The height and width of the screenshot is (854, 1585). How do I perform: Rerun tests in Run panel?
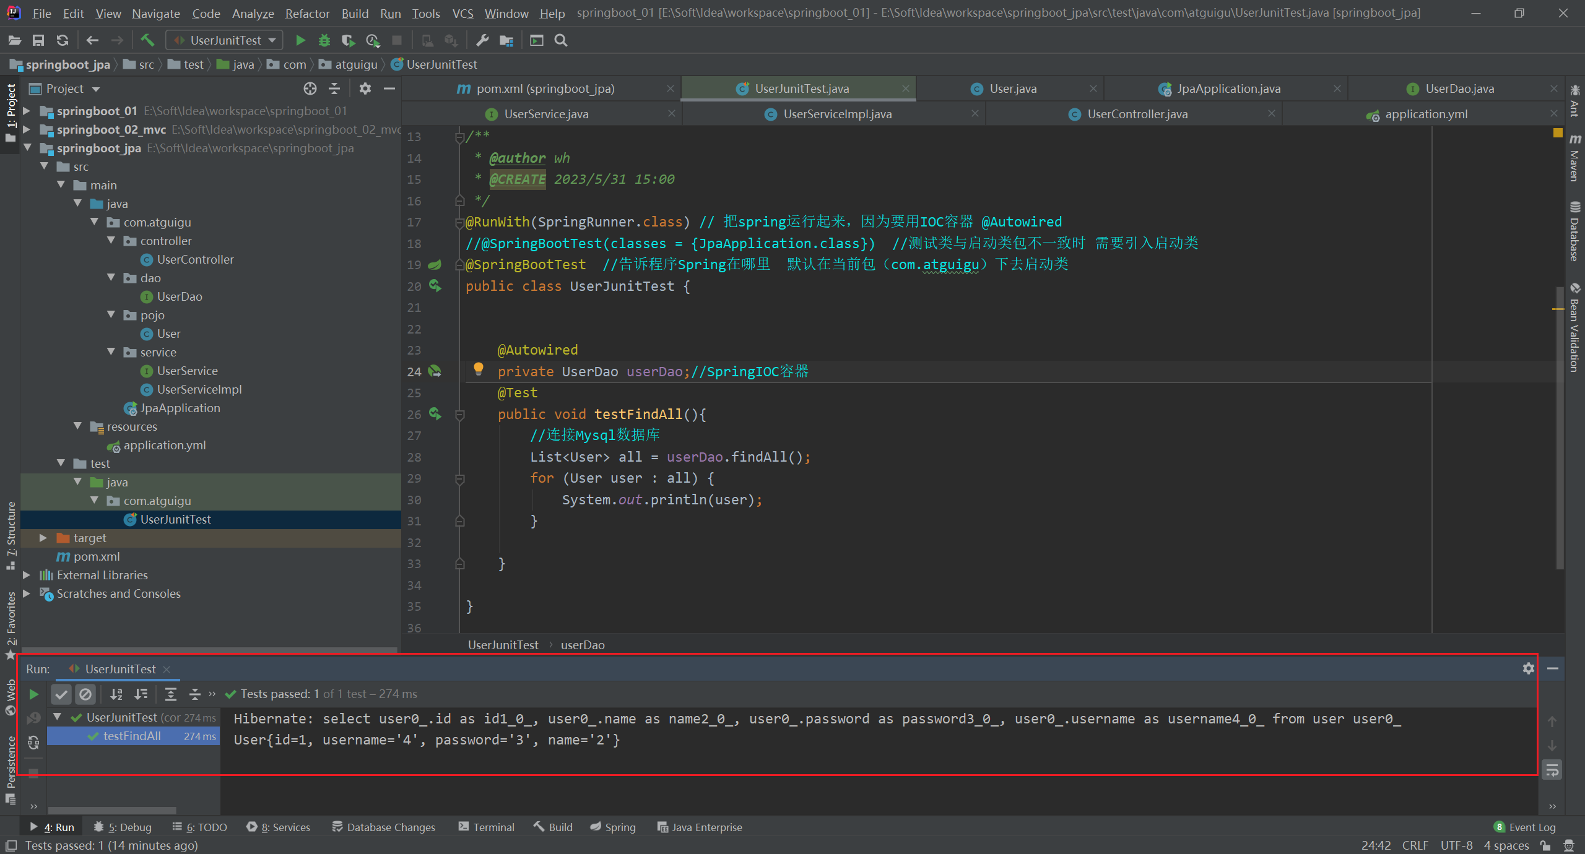click(34, 694)
